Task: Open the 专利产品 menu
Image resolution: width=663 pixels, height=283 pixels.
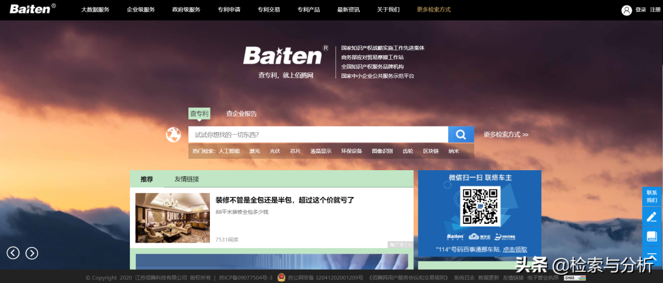Action: 308,10
